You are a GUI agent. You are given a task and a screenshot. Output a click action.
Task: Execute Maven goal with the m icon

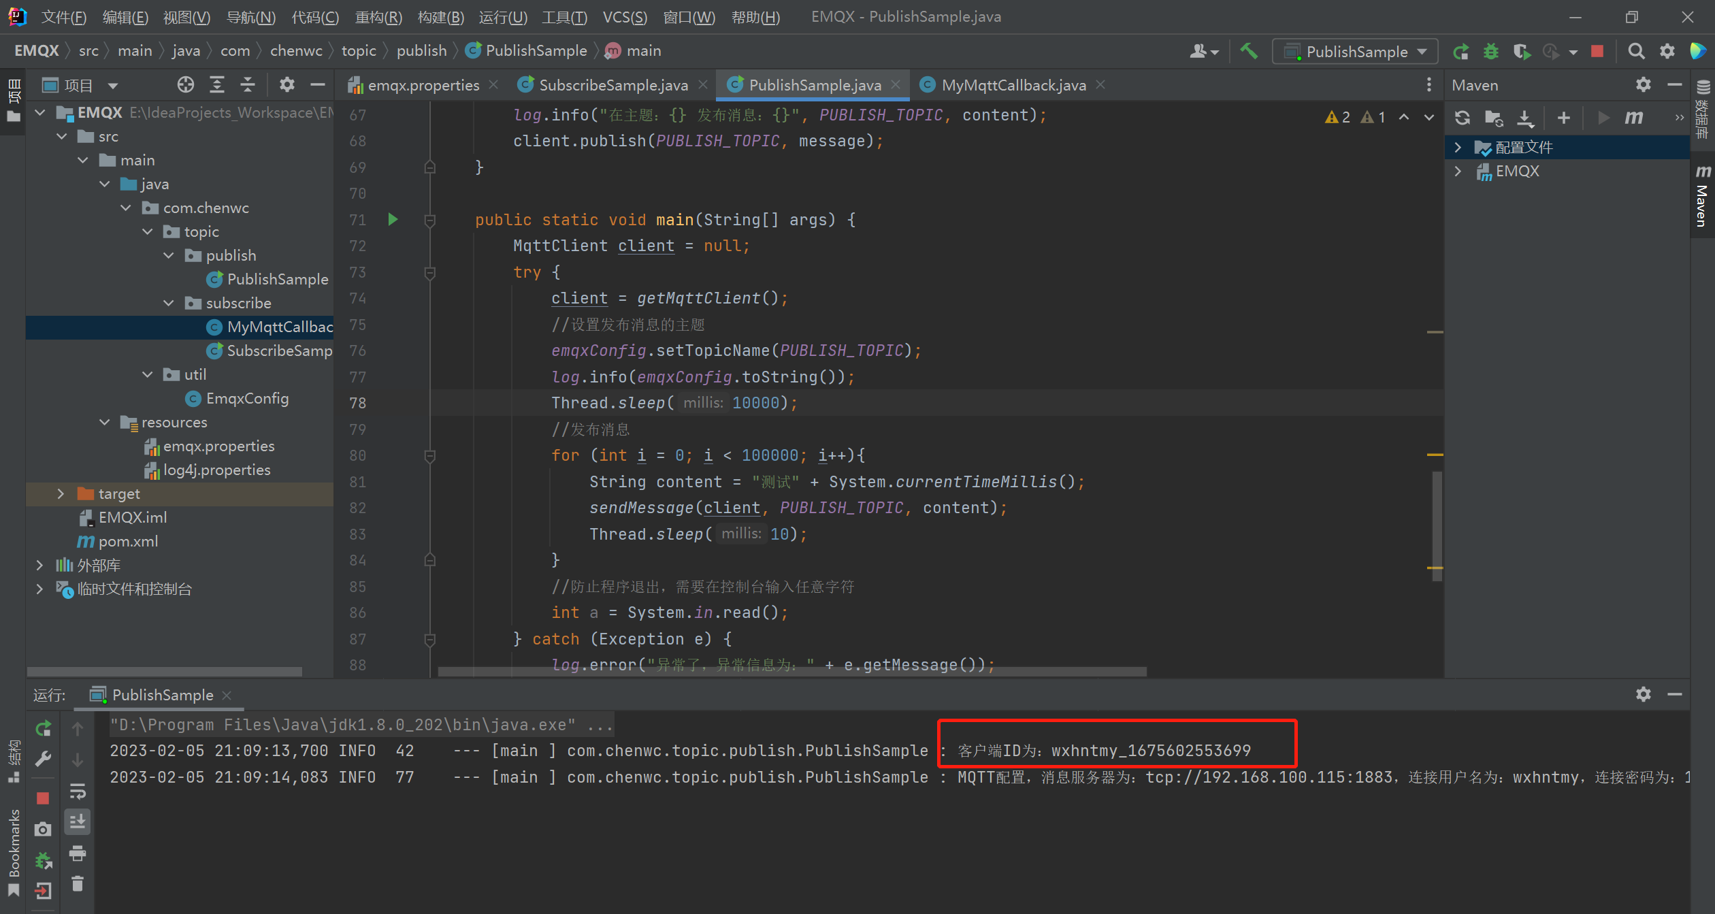pos(1634,118)
